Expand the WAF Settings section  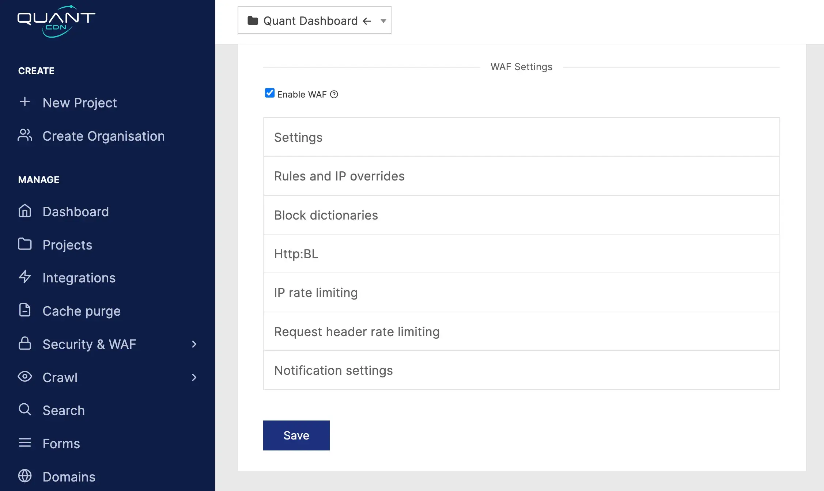click(x=521, y=137)
